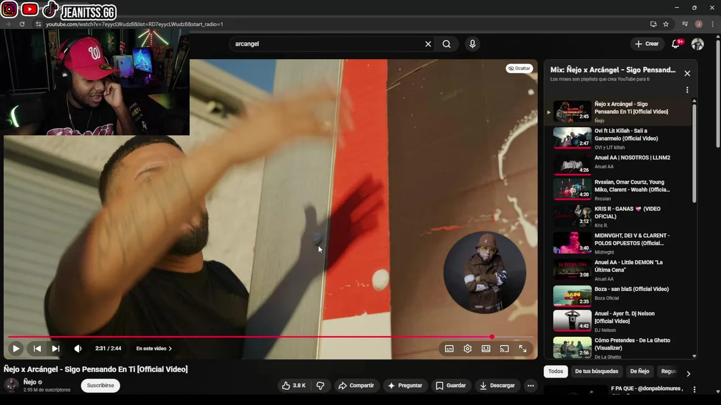Open options for 'F PA QUE' video

pyautogui.click(x=695, y=389)
